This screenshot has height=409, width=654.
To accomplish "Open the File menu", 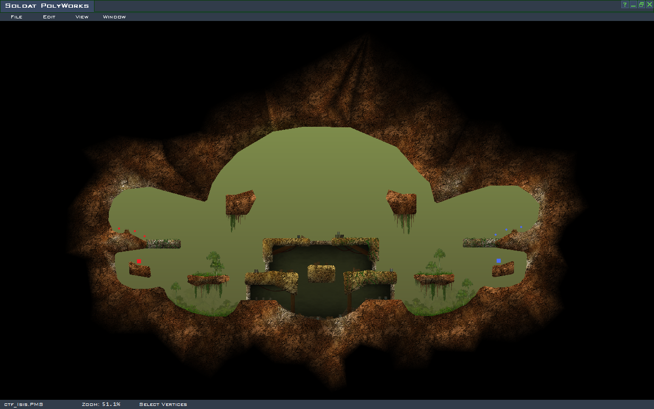I will [16, 17].
